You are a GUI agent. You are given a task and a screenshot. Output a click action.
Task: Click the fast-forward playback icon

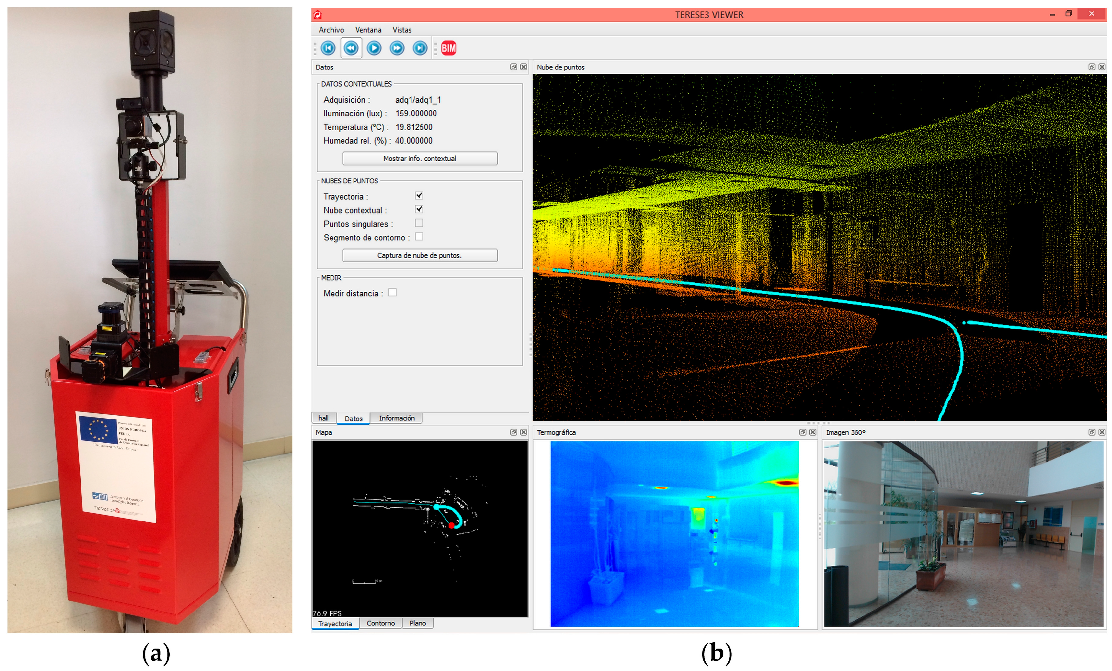pyautogui.click(x=397, y=48)
